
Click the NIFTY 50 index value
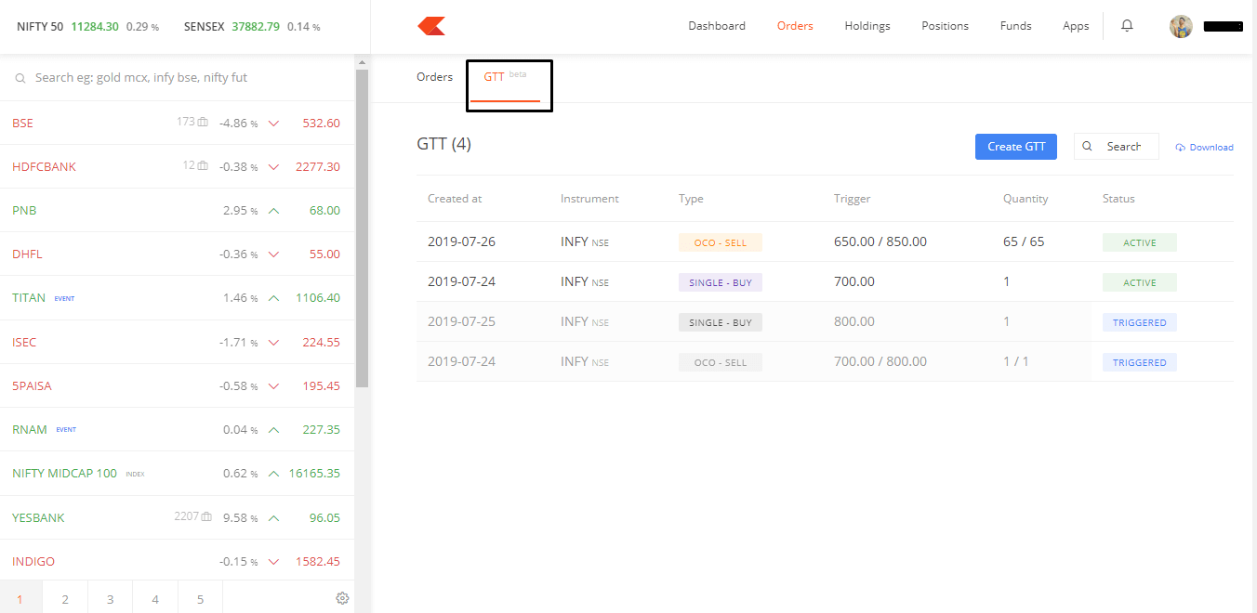coord(95,26)
